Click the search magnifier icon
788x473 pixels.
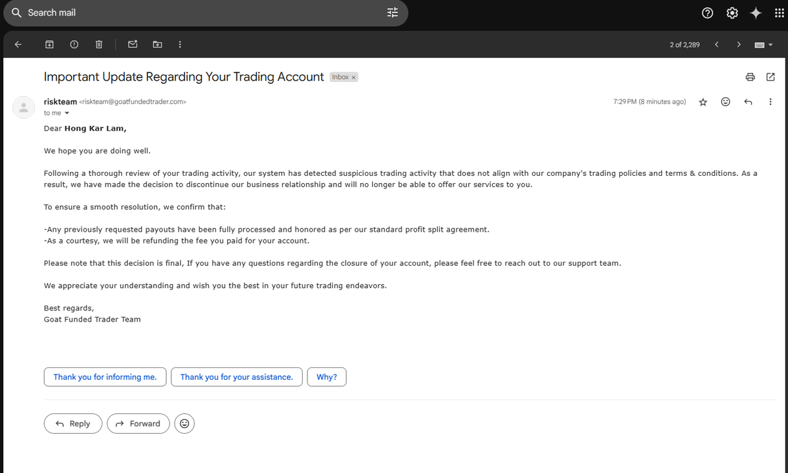click(x=17, y=12)
